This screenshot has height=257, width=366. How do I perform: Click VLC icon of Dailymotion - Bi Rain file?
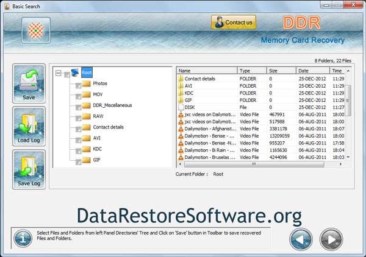[x=181, y=150]
